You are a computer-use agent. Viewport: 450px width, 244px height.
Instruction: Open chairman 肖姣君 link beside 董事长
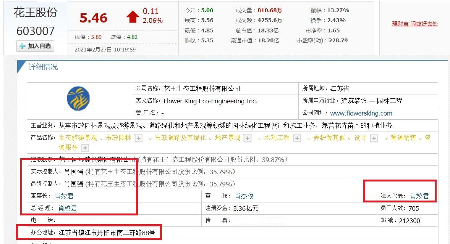click(x=64, y=196)
